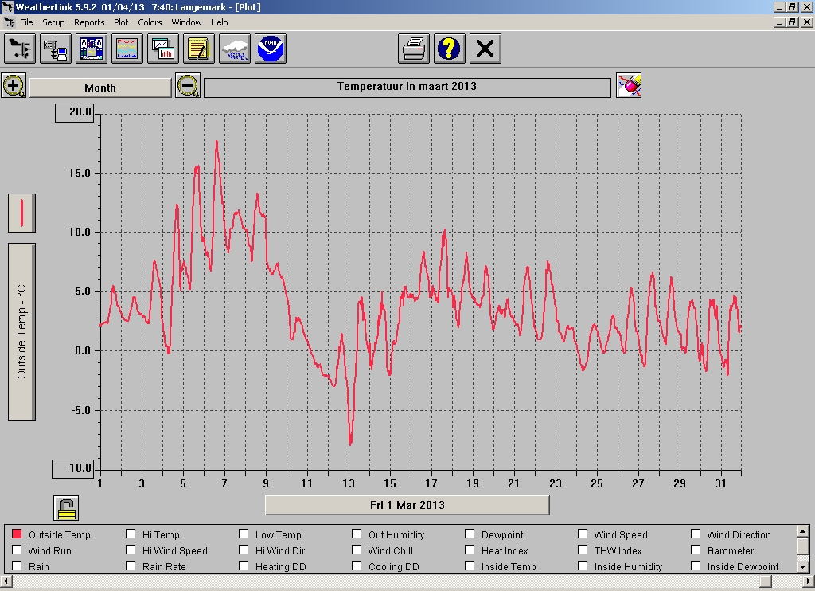Open the station selection toolbar icon

[20, 49]
